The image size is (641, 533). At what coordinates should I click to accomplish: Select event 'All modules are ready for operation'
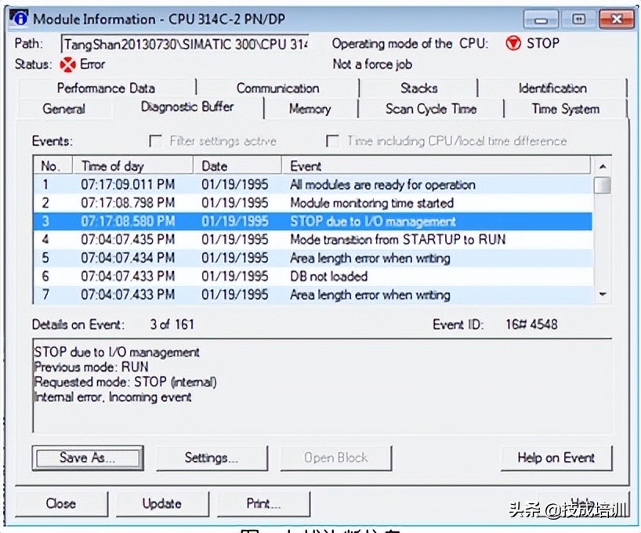click(313, 184)
